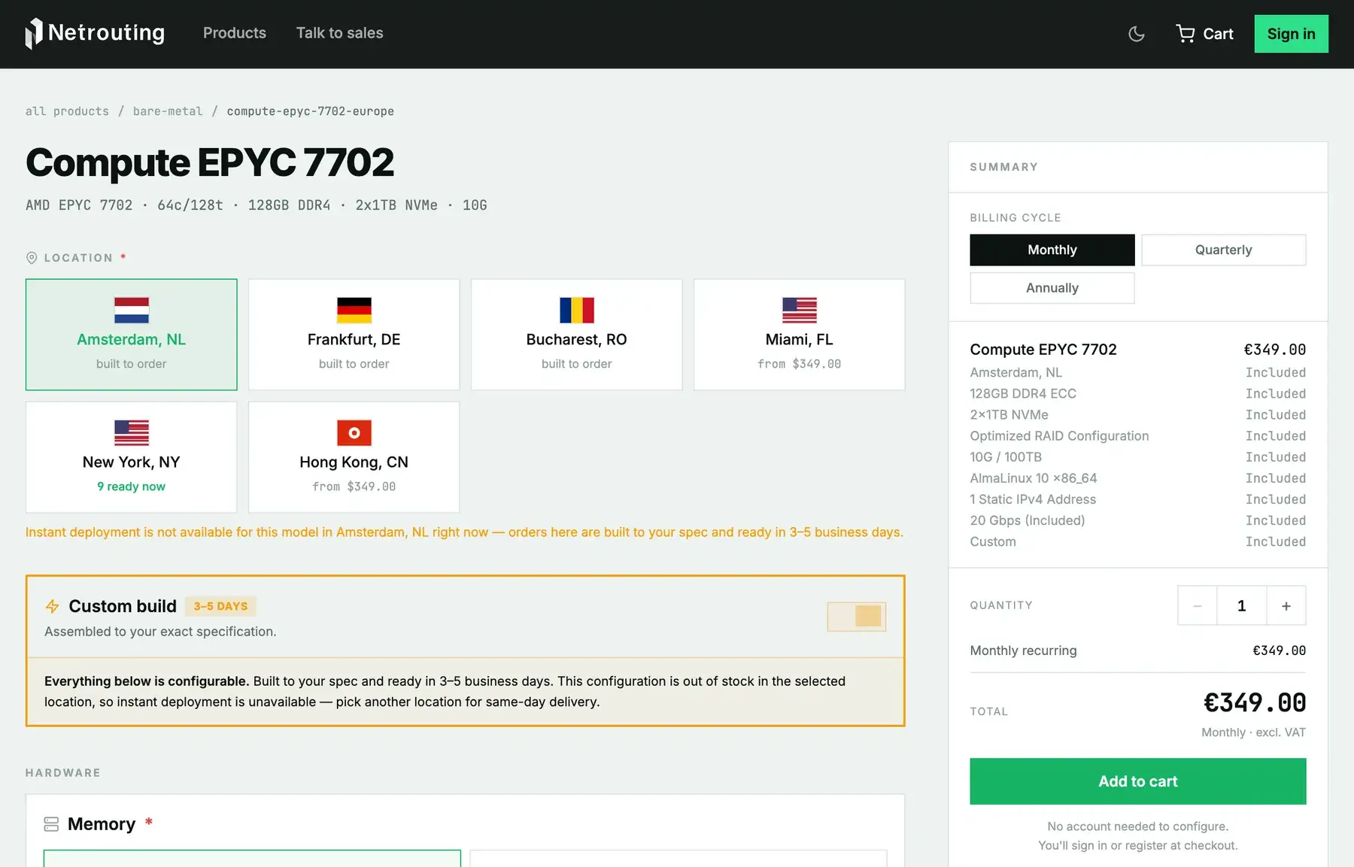Viewport: 1354px width, 867px height.
Task: Click the Romanian flag for Bucharest
Action: pos(577,310)
